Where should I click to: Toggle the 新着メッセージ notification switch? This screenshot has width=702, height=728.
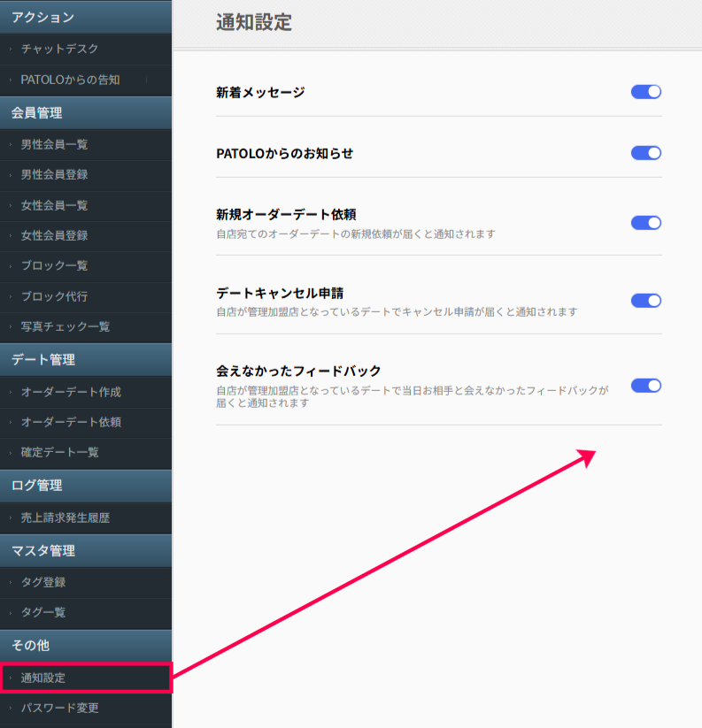pyautogui.click(x=645, y=92)
